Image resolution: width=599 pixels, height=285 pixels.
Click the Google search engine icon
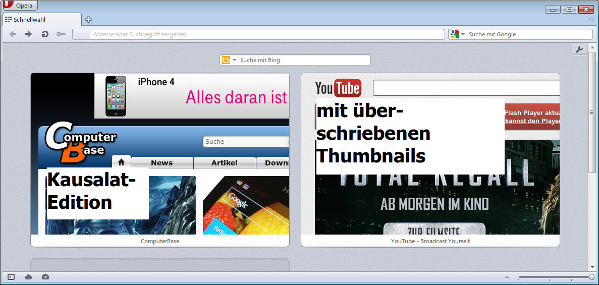click(454, 34)
